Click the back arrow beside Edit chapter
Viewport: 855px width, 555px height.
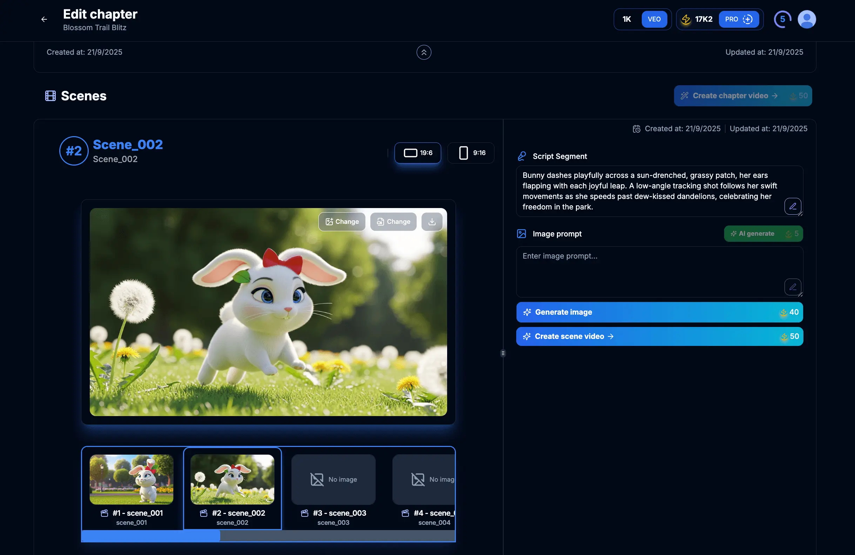[44, 19]
